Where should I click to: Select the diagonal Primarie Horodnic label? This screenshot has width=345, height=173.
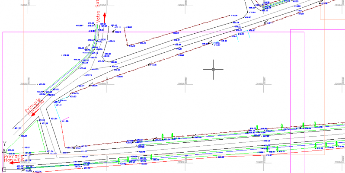(x=34, y=106)
